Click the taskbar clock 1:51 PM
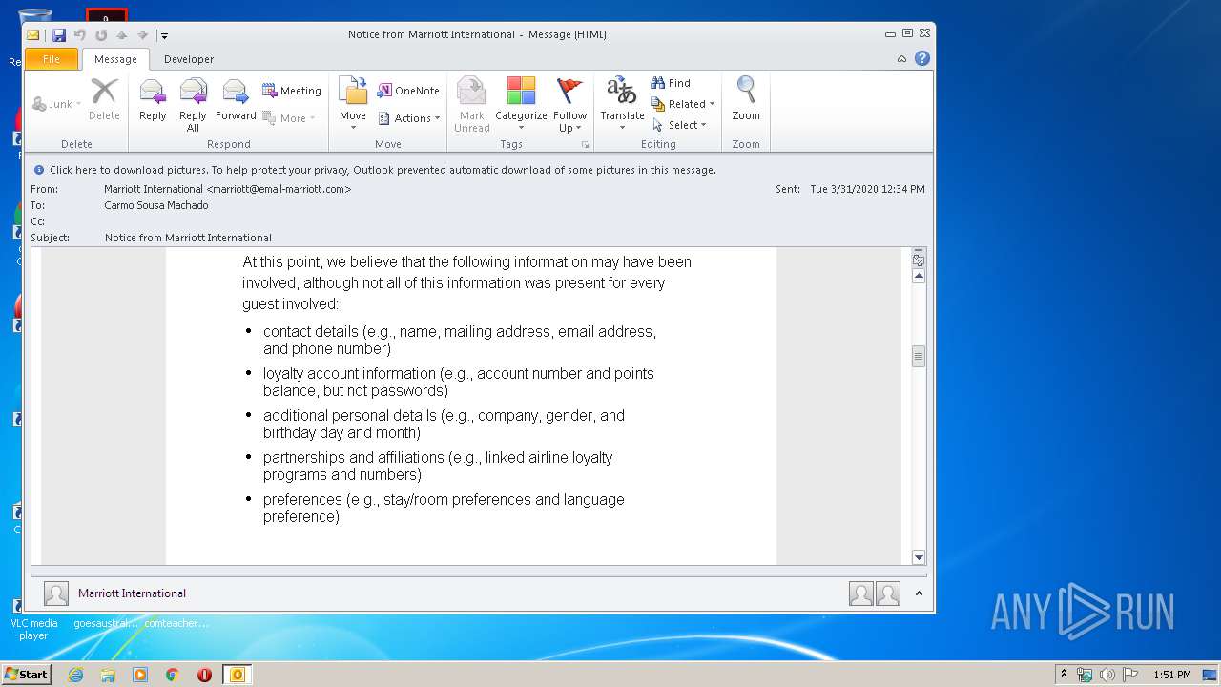 (x=1172, y=675)
